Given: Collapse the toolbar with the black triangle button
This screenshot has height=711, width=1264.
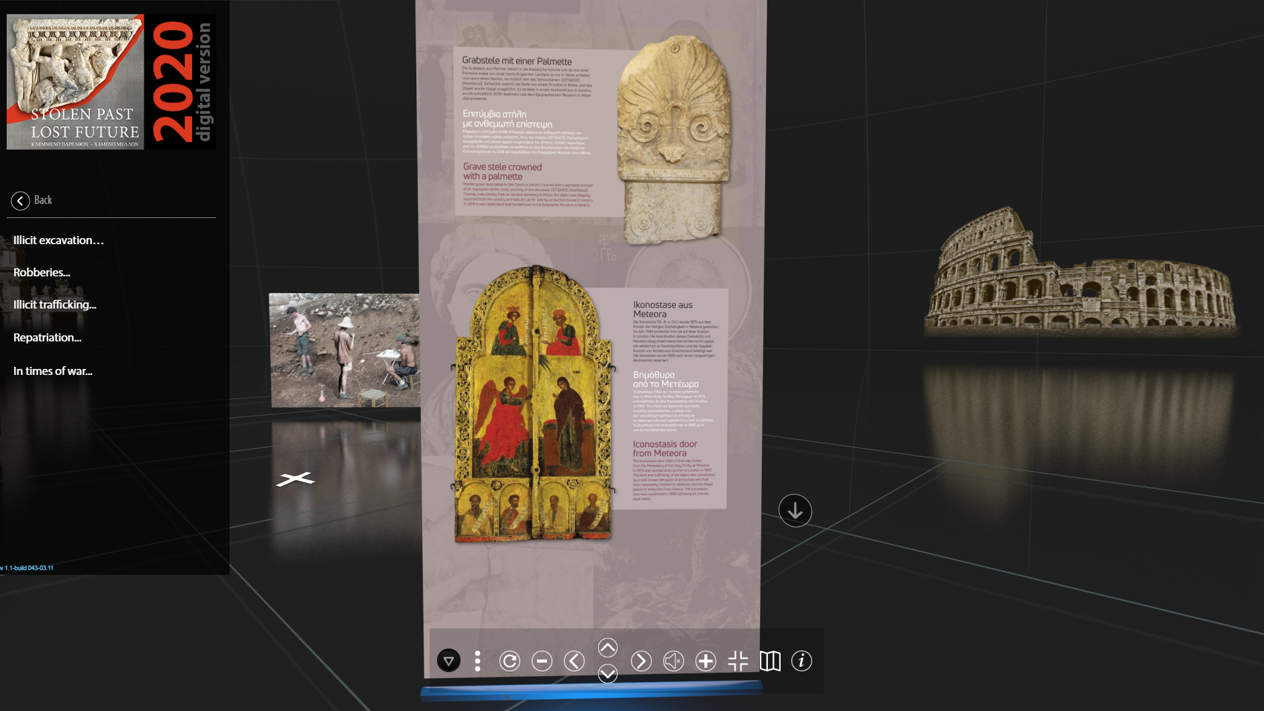Looking at the screenshot, I should pyautogui.click(x=448, y=661).
